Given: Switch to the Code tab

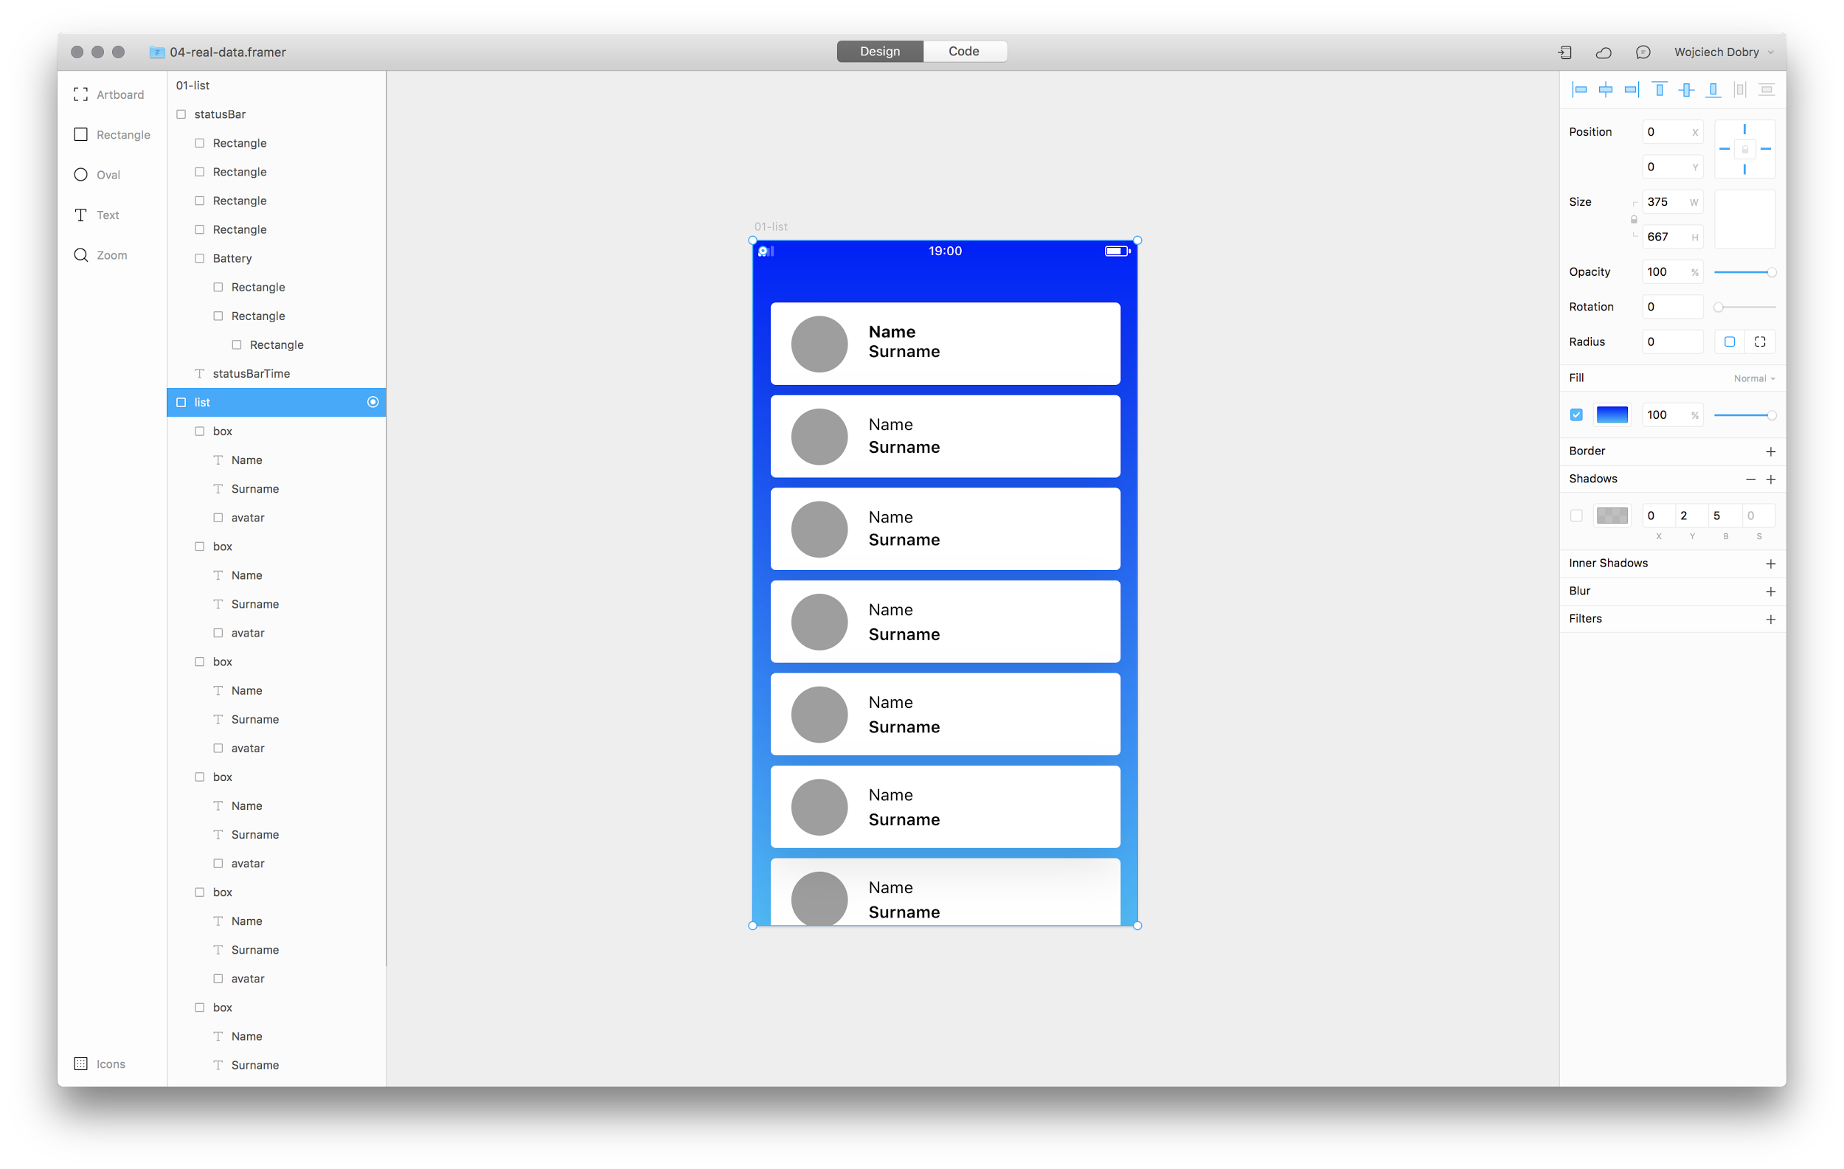Looking at the screenshot, I should coord(964,52).
